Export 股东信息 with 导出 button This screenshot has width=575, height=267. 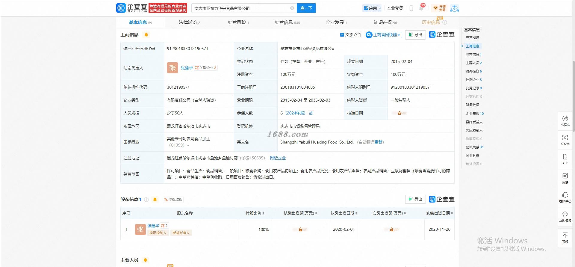[x=415, y=199]
